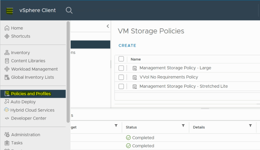The height and width of the screenshot is (150, 260).
Task: Open the Target column filter
Action: 116,126
